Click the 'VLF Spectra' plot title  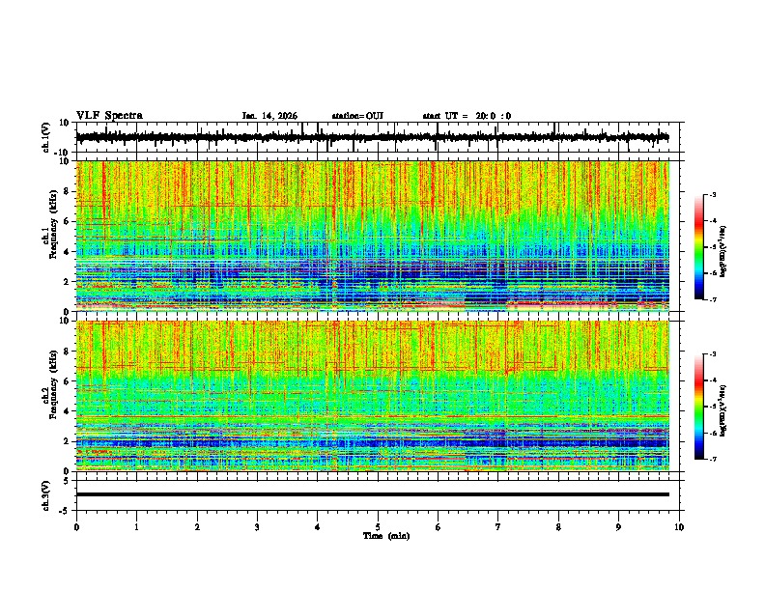(109, 115)
